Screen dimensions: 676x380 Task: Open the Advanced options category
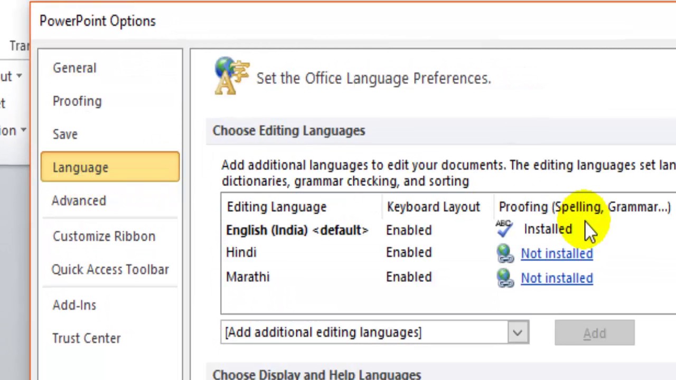(x=79, y=201)
